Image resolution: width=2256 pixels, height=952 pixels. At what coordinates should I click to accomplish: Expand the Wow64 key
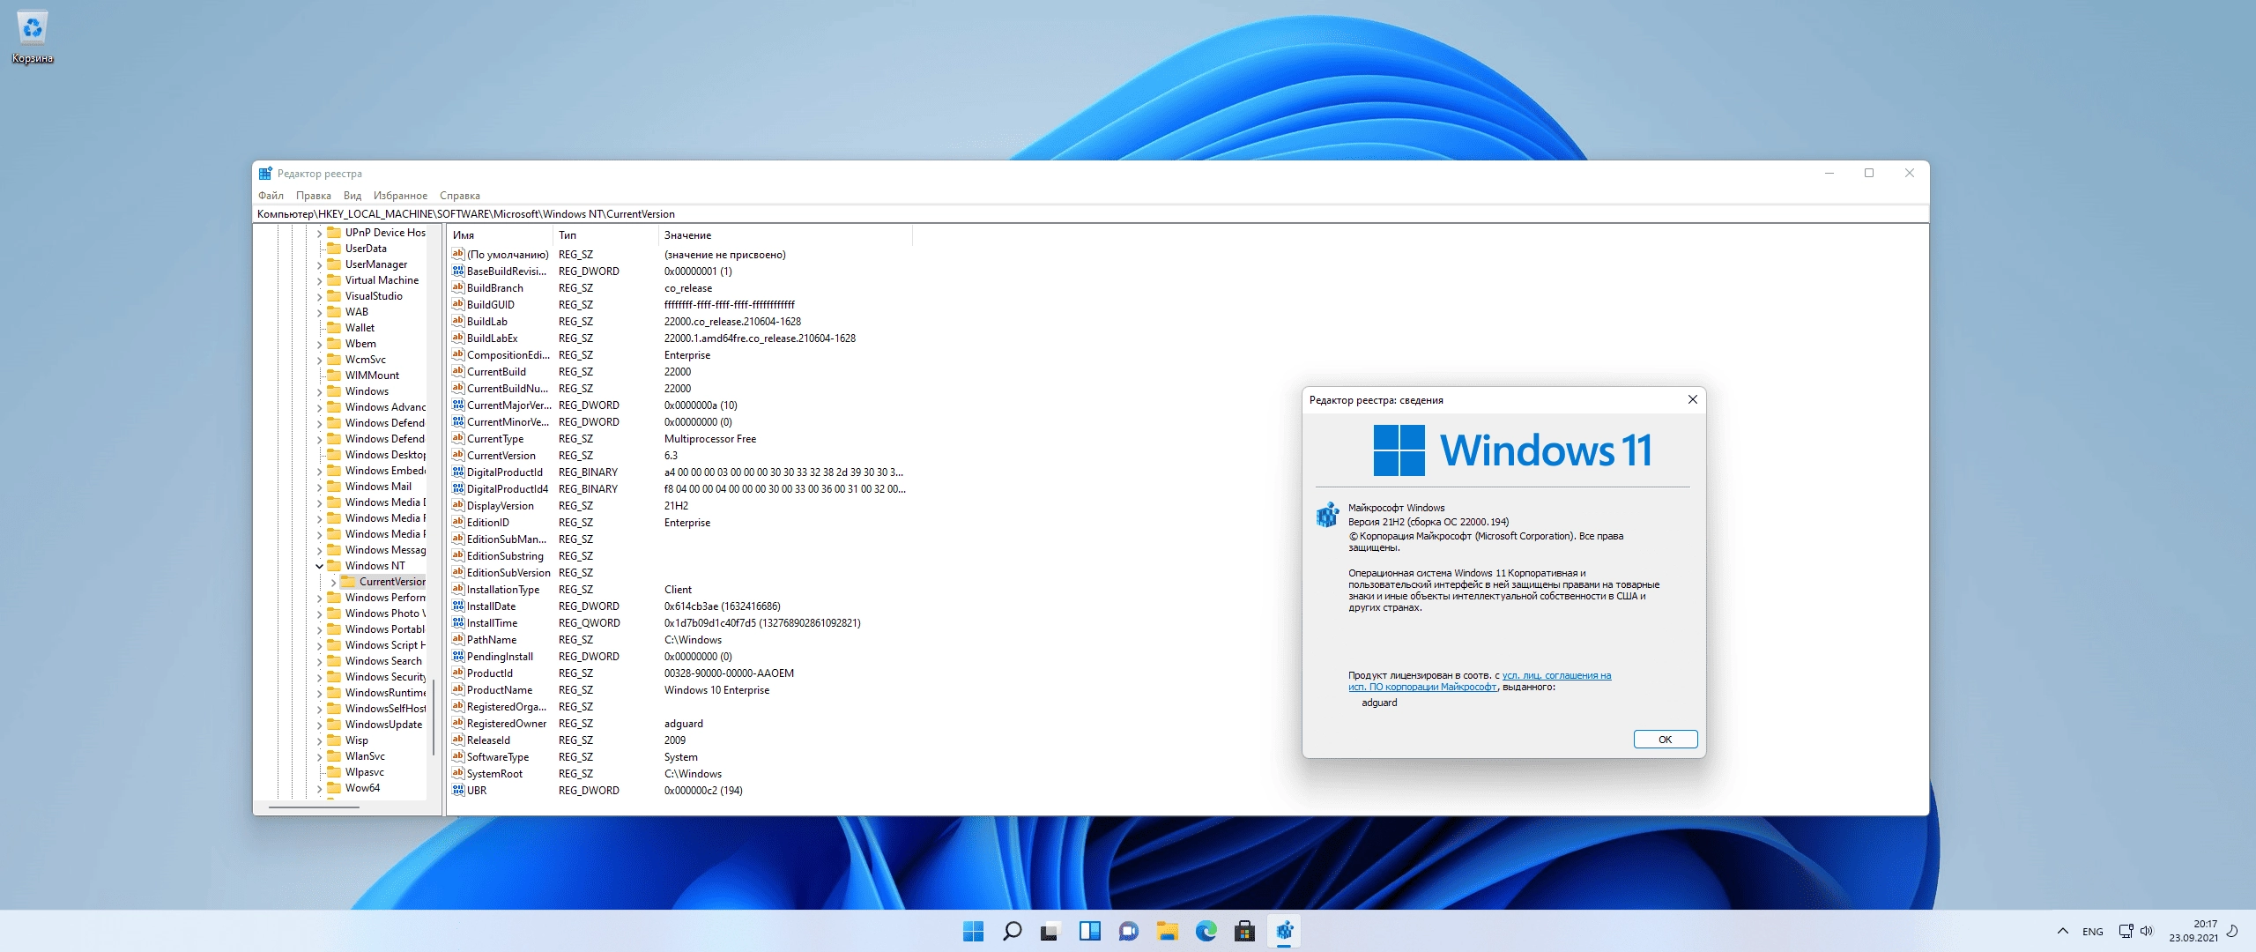319,788
